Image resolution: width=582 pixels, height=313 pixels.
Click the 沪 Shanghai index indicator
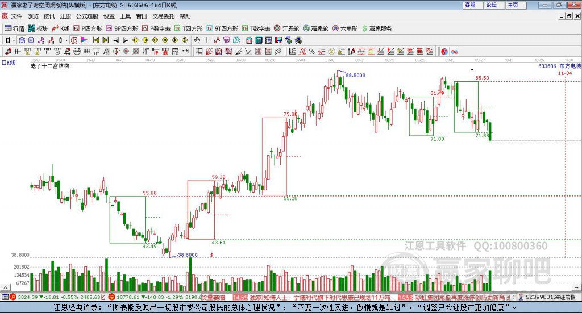coord(13,297)
